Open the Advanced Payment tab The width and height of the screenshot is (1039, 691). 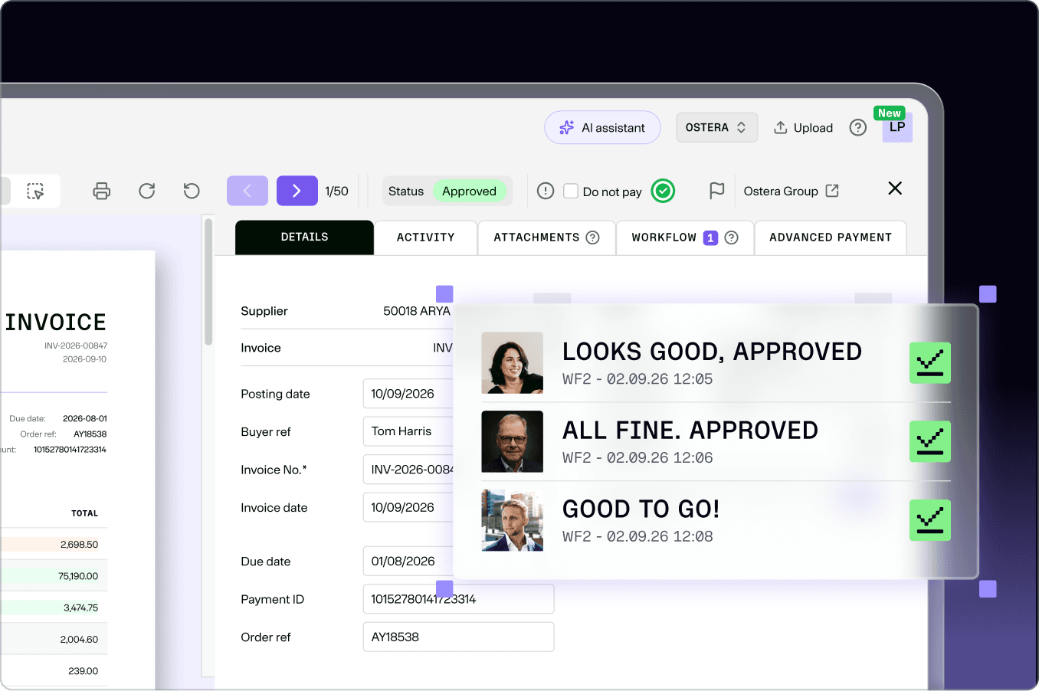[x=831, y=237]
